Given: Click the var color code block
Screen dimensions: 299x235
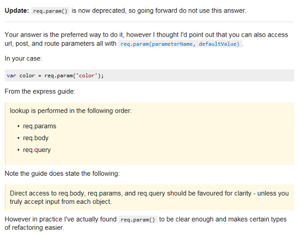Looking at the screenshot, I should [149, 75].
